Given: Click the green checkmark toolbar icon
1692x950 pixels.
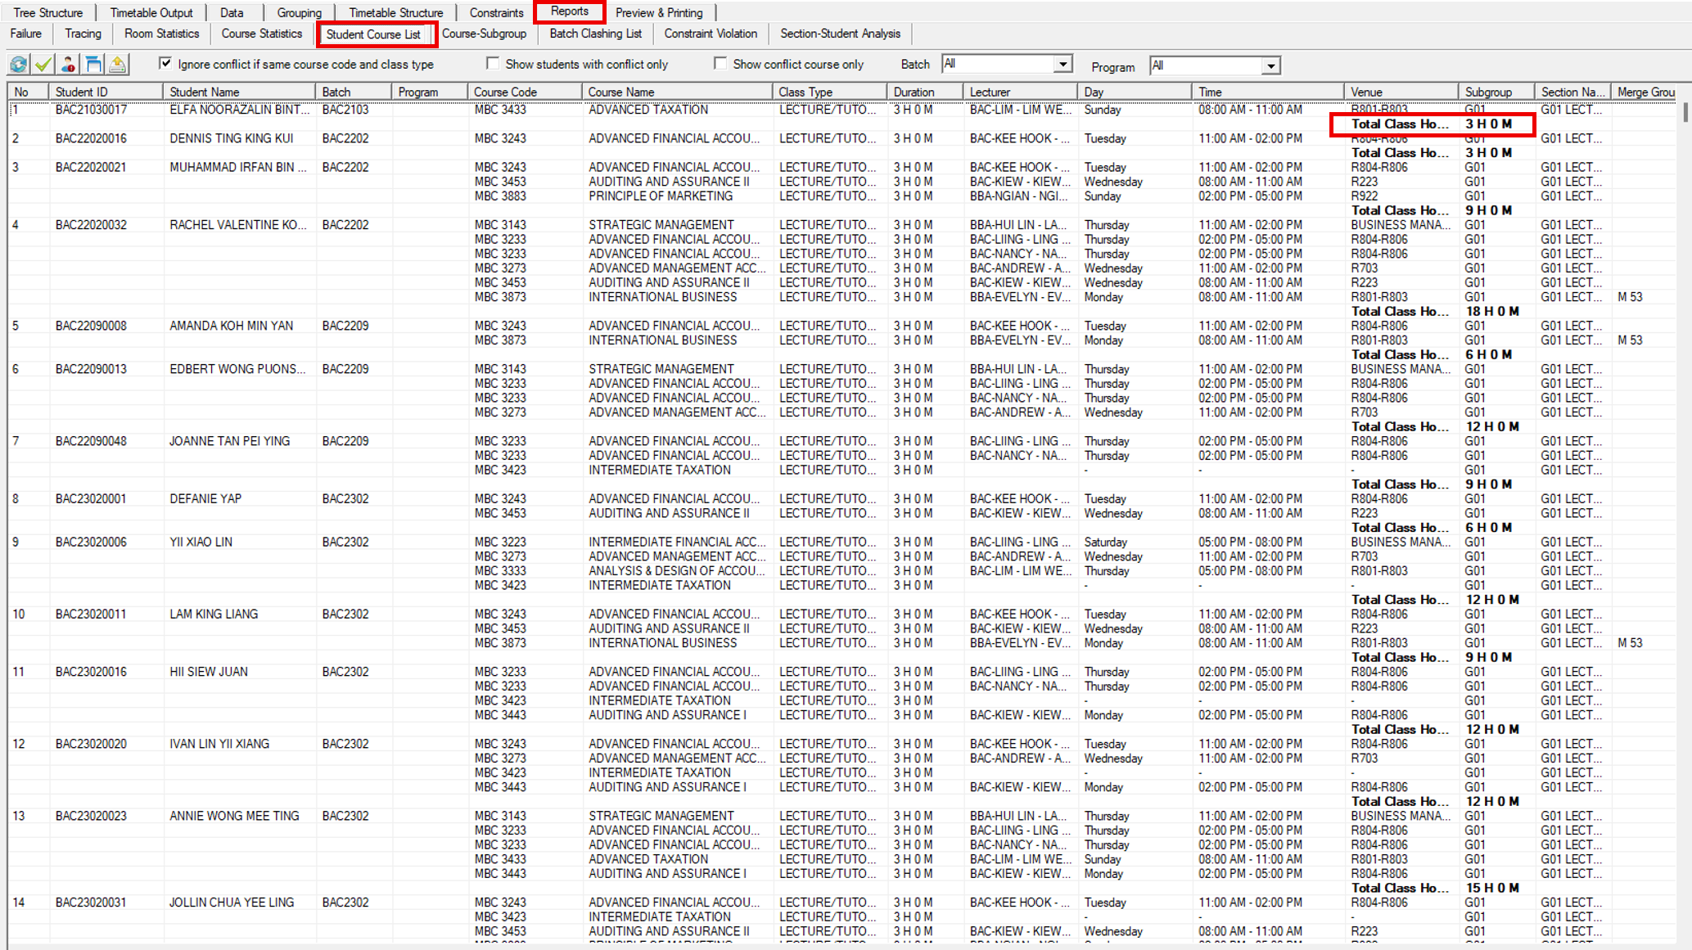Looking at the screenshot, I should (43, 64).
